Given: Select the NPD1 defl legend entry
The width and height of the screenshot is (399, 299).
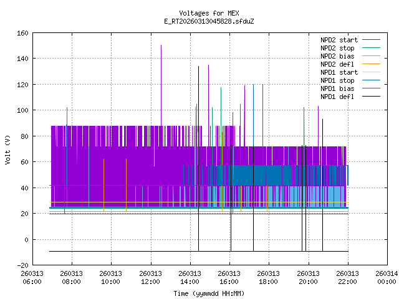Looking at the screenshot, I should click(x=337, y=97).
